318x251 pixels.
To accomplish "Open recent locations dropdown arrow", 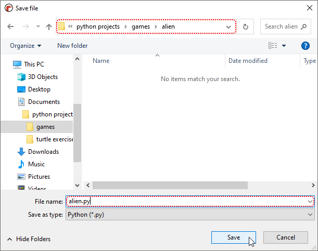I will (x=38, y=27).
